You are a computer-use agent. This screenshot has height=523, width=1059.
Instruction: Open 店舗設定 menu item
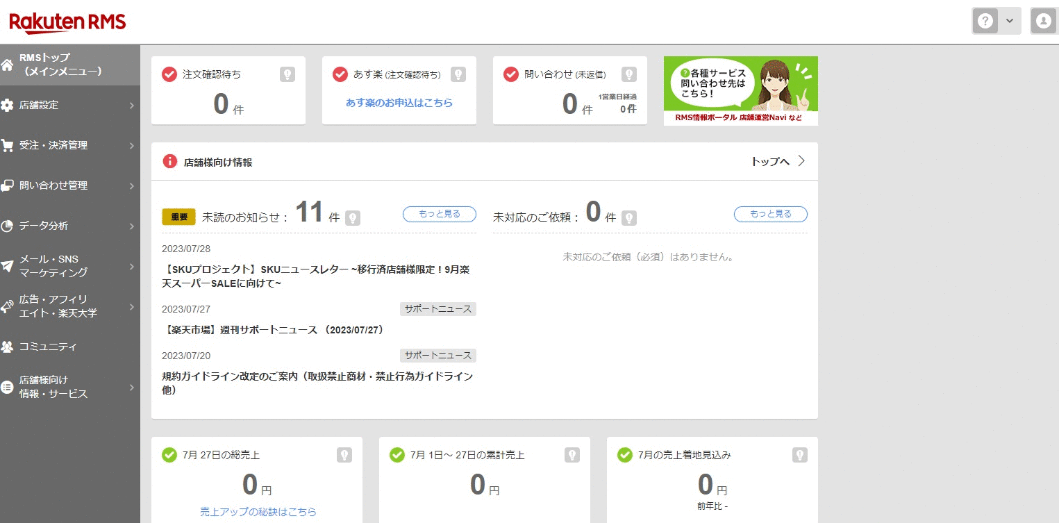(x=70, y=106)
